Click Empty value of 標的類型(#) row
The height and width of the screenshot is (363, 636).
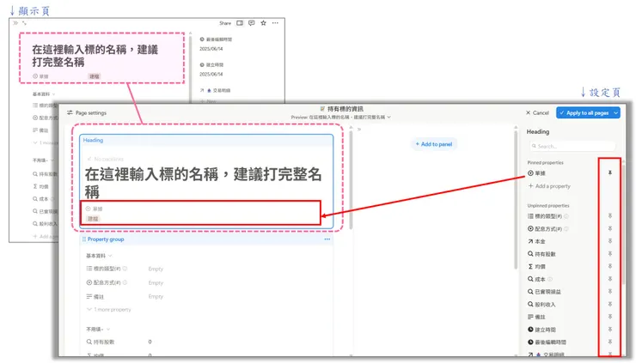click(156, 269)
